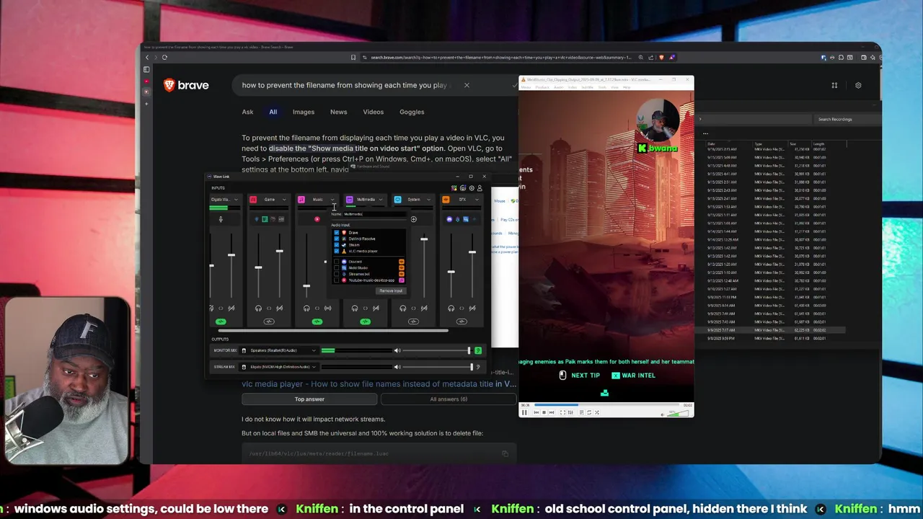Toggle headphones monitor on SFX channel

click(451, 308)
